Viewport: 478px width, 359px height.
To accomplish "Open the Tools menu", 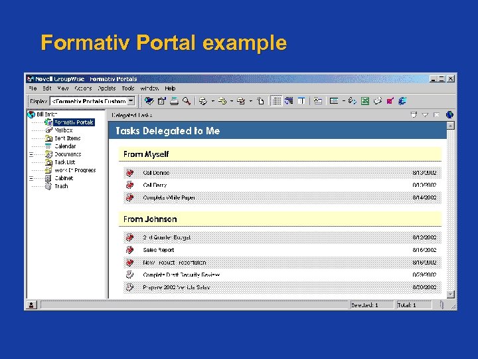I will 128,88.
